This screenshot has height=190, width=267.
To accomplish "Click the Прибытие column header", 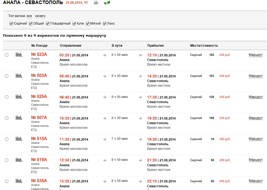I will [155, 46].
